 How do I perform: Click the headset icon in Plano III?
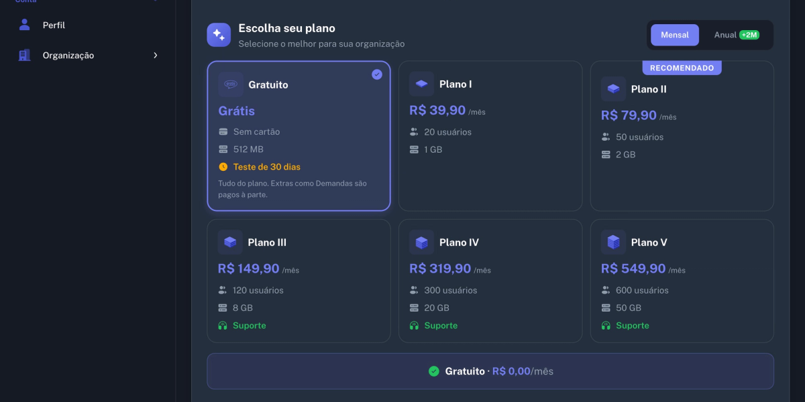[223, 326]
